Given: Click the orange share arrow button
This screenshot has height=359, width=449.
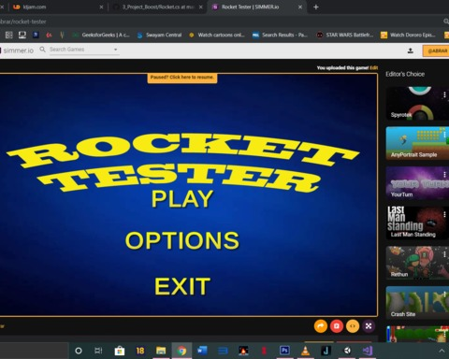Looking at the screenshot, I should (x=321, y=326).
